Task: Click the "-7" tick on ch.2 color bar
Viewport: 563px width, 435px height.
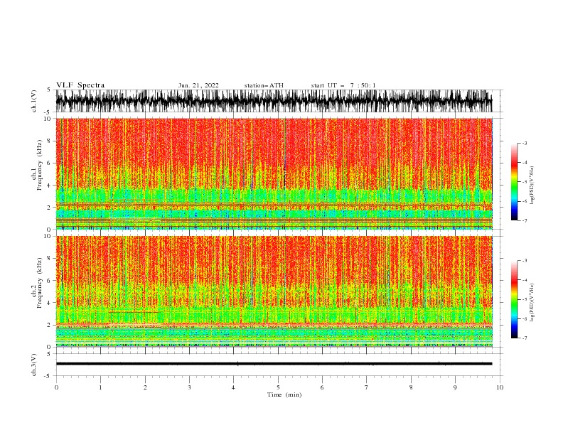Action: [x=525, y=338]
